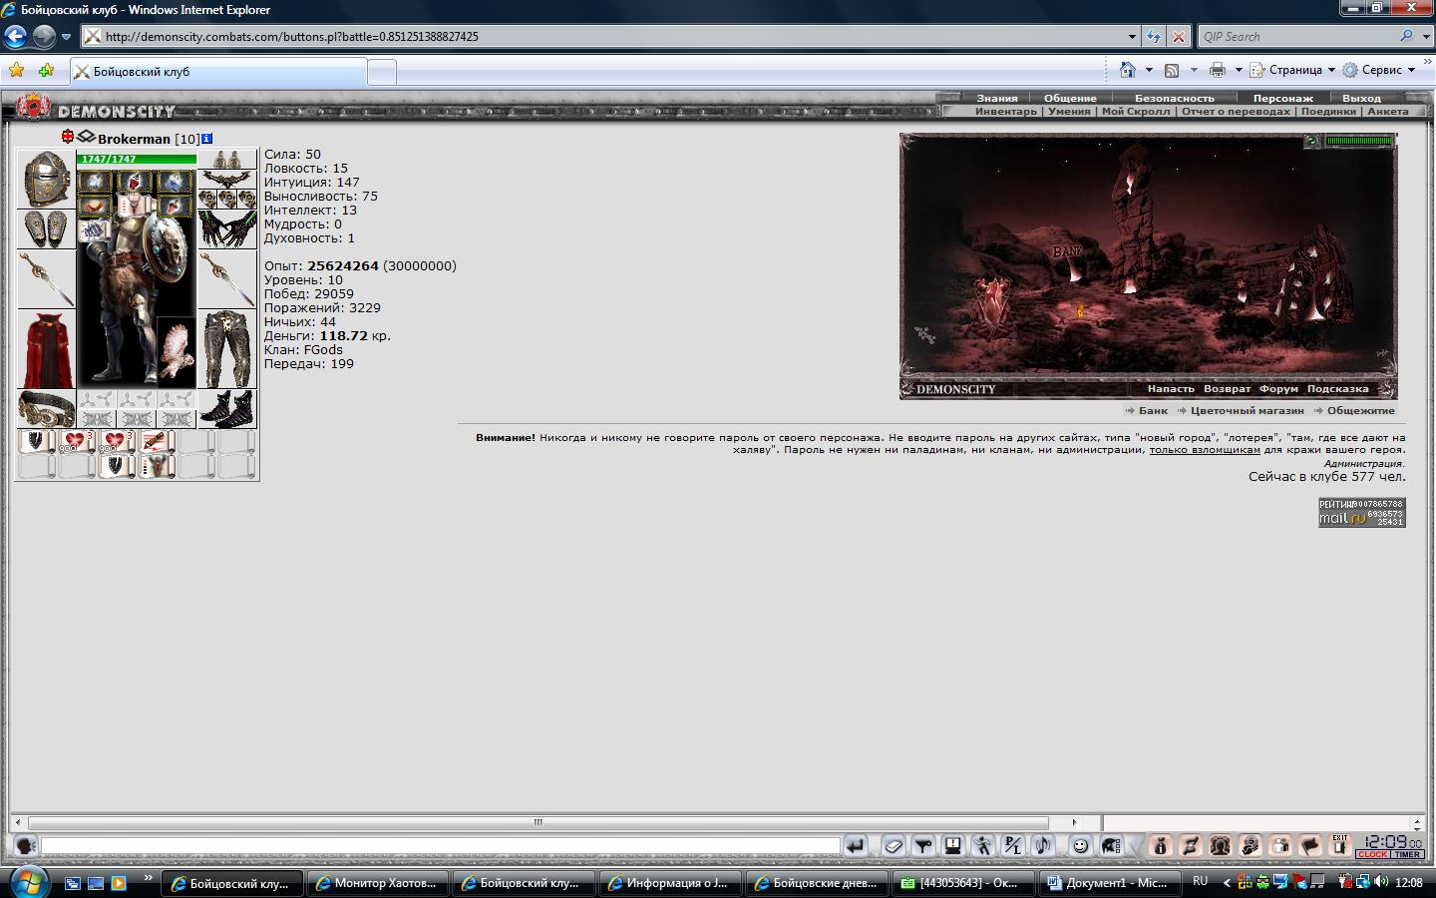Click the alignment icon before Brokerman

pyautogui.click(x=68, y=137)
